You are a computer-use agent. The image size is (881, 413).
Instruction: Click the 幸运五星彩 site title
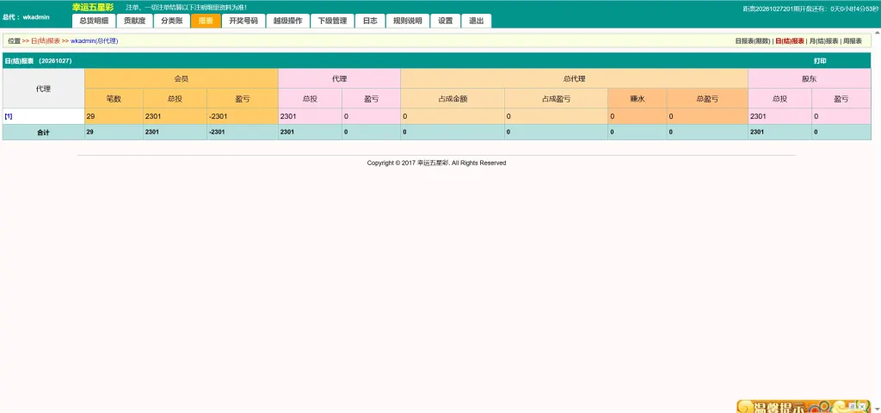pyautogui.click(x=93, y=7)
